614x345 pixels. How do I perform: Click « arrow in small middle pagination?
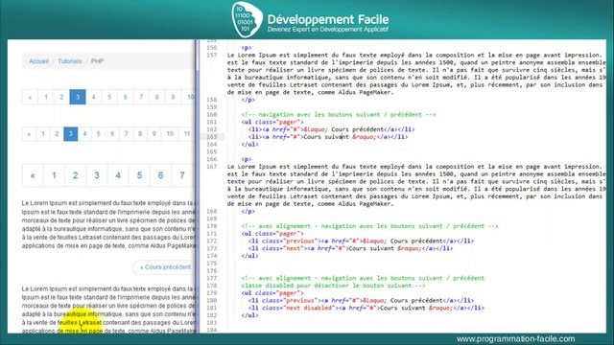(x=29, y=134)
